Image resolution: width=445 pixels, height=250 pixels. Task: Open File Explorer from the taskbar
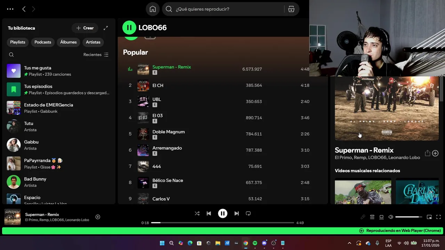pyautogui.click(x=218, y=243)
